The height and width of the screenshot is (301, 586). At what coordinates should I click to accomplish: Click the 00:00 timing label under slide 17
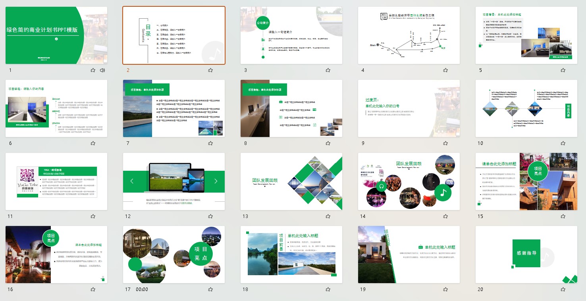[x=142, y=289]
